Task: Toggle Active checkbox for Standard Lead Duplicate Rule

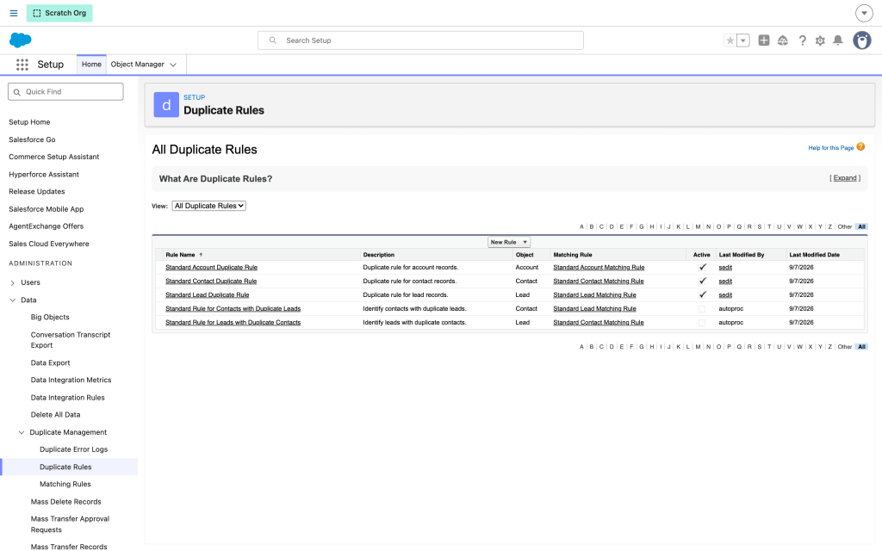Action: 702,295
